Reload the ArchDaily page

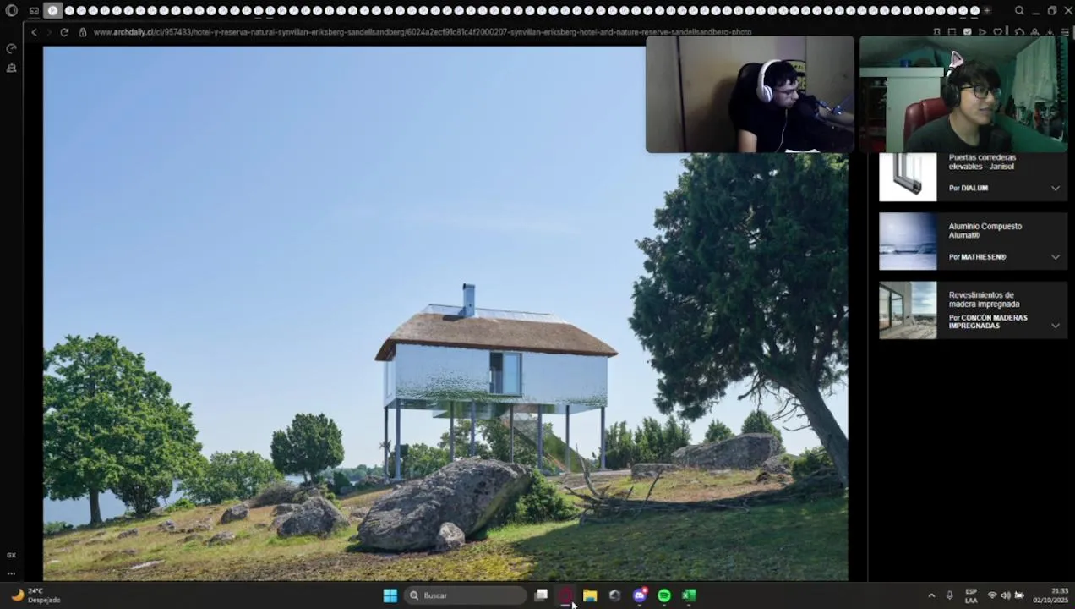pos(64,32)
